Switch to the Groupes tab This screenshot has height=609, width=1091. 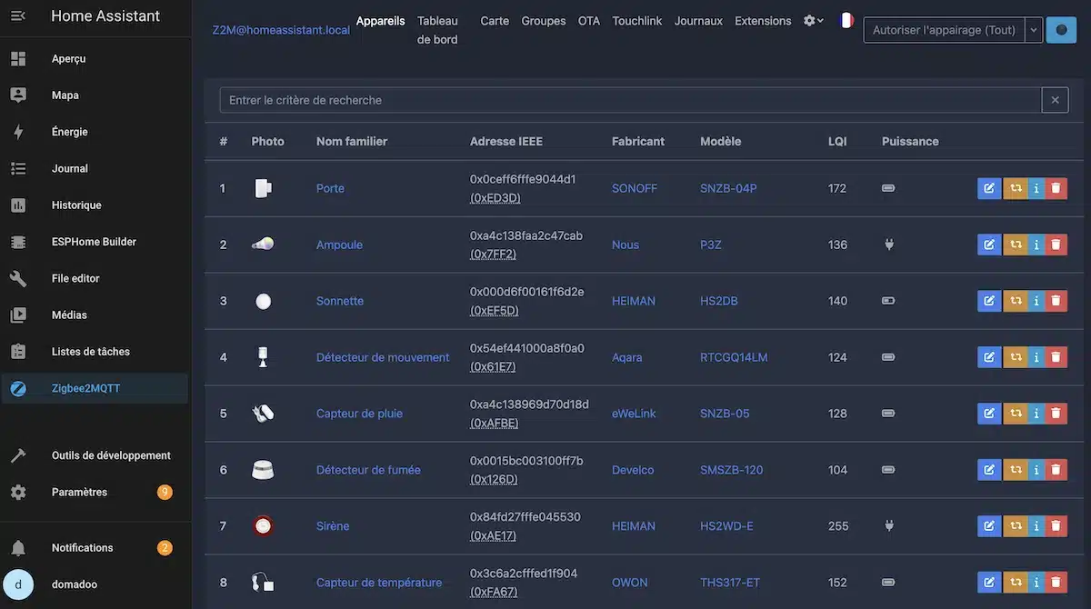[544, 21]
